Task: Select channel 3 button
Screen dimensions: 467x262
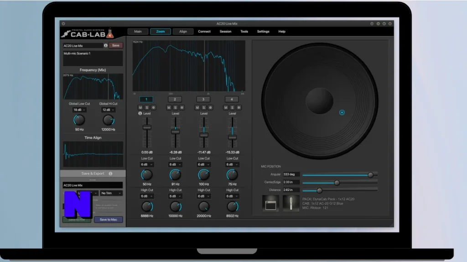Action: click(x=203, y=100)
